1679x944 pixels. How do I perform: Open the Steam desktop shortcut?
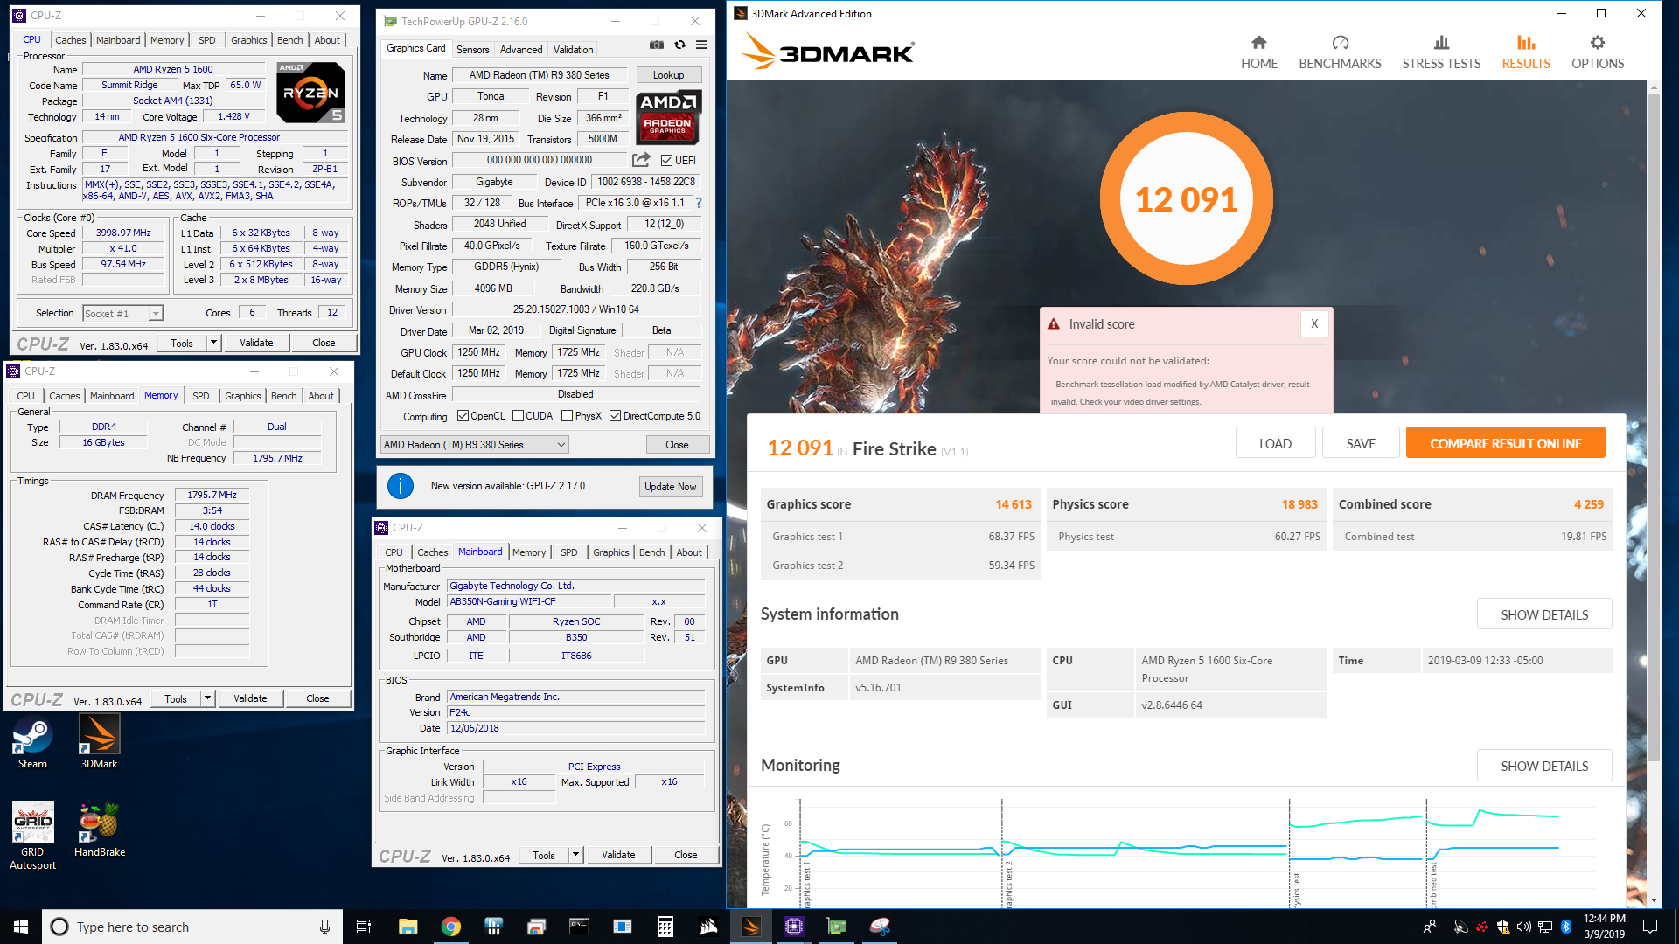[x=32, y=743]
